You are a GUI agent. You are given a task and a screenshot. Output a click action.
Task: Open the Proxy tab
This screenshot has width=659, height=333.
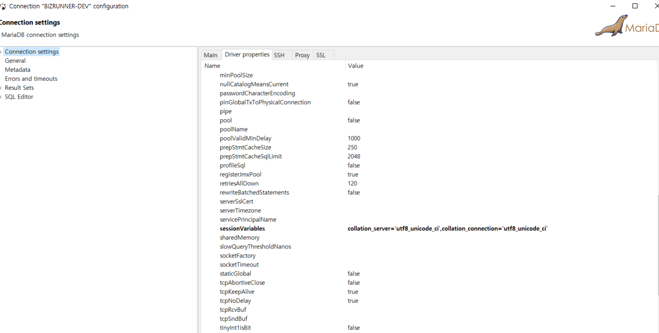pyautogui.click(x=303, y=55)
